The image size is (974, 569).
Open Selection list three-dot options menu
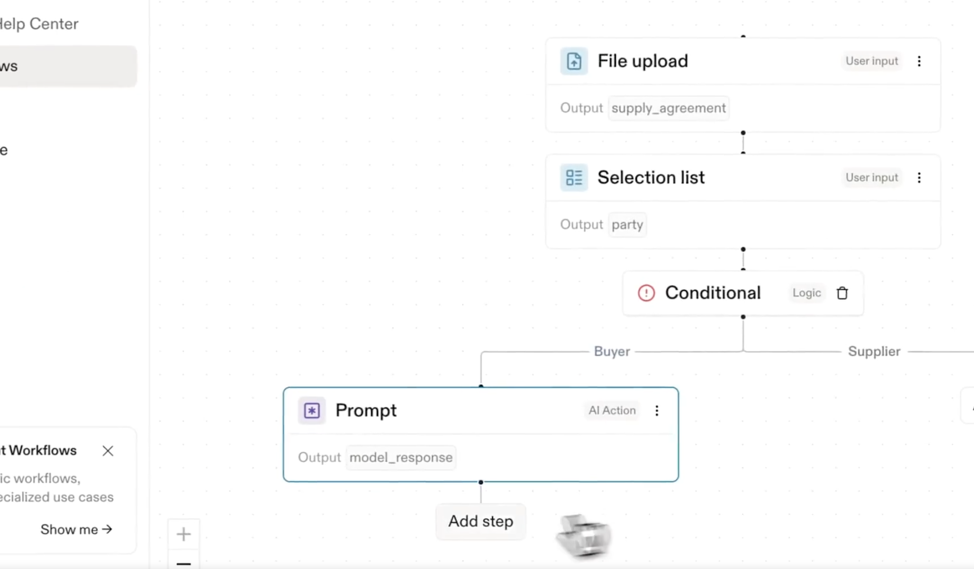pos(919,177)
